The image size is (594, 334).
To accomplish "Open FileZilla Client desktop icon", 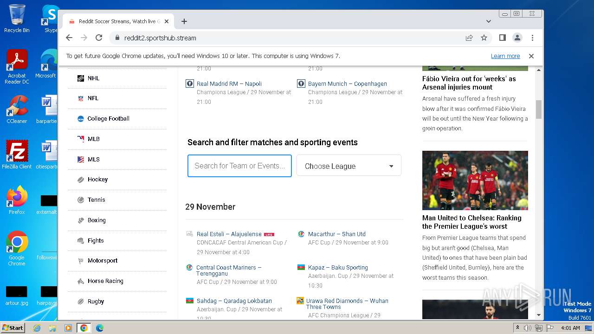I will [17, 154].
